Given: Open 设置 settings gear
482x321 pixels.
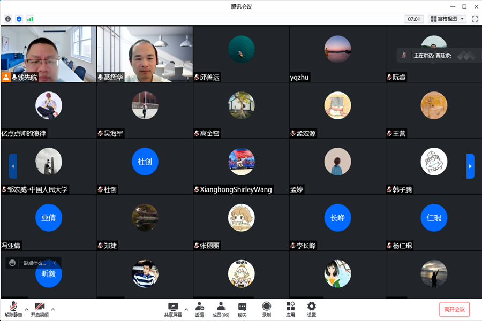Looking at the screenshot, I should click(311, 309).
